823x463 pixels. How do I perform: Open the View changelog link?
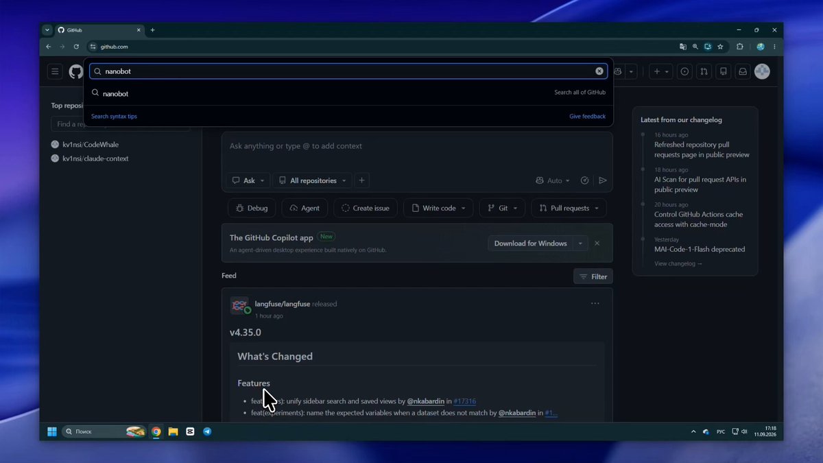click(x=678, y=264)
